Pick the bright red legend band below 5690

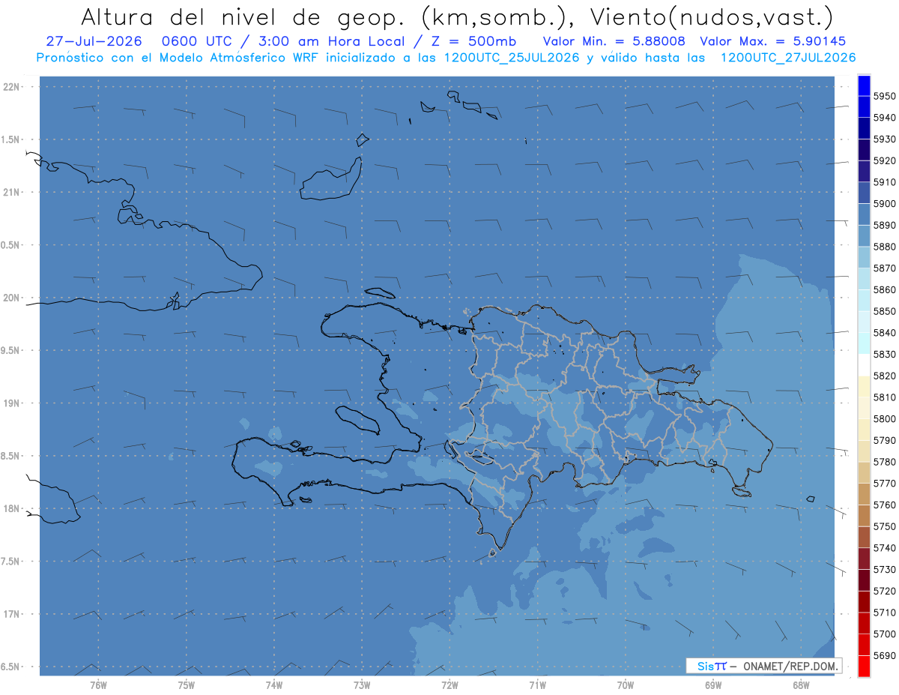tap(864, 666)
